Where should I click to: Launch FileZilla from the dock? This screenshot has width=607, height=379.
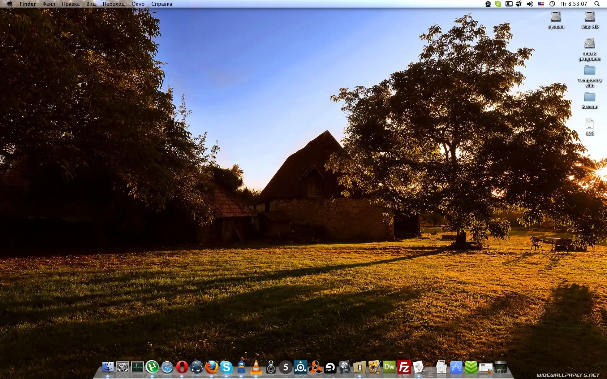(404, 367)
